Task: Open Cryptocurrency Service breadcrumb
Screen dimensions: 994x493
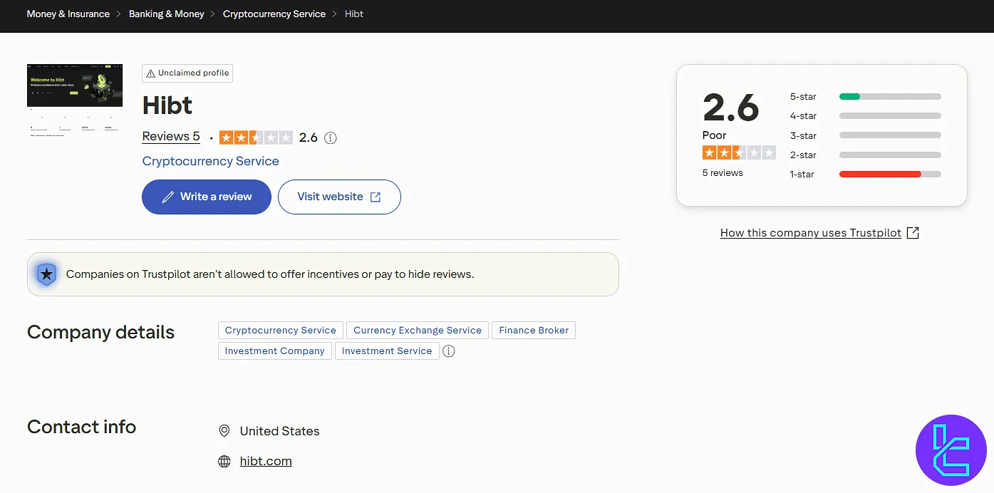Action: 274,14
